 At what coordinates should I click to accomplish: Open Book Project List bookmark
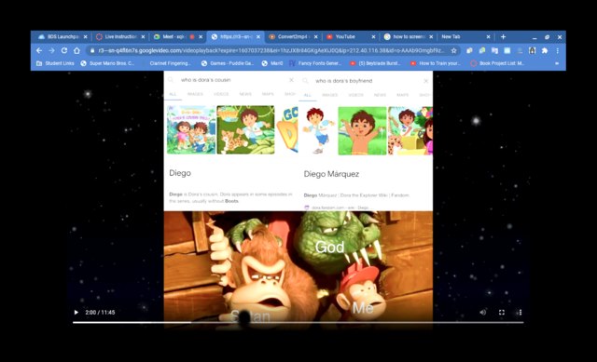(x=497, y=63)
